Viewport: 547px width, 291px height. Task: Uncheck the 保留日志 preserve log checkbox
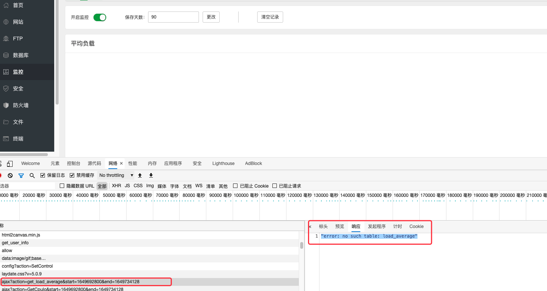pos(43,175)
